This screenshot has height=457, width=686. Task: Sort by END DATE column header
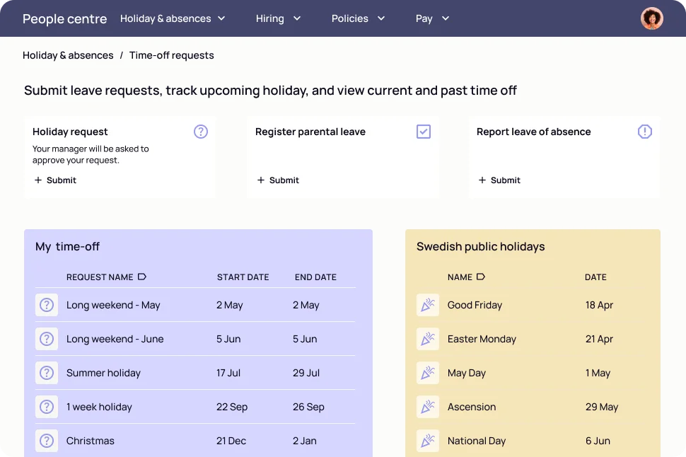(x=315, y=277)
